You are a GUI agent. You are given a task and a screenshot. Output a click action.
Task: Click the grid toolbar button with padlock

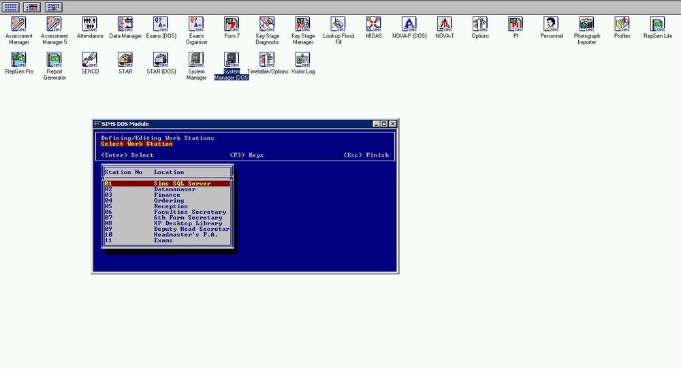click(54, 7)
